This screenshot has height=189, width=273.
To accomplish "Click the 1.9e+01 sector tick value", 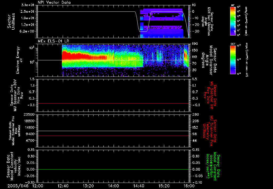I will click(28, 18).
